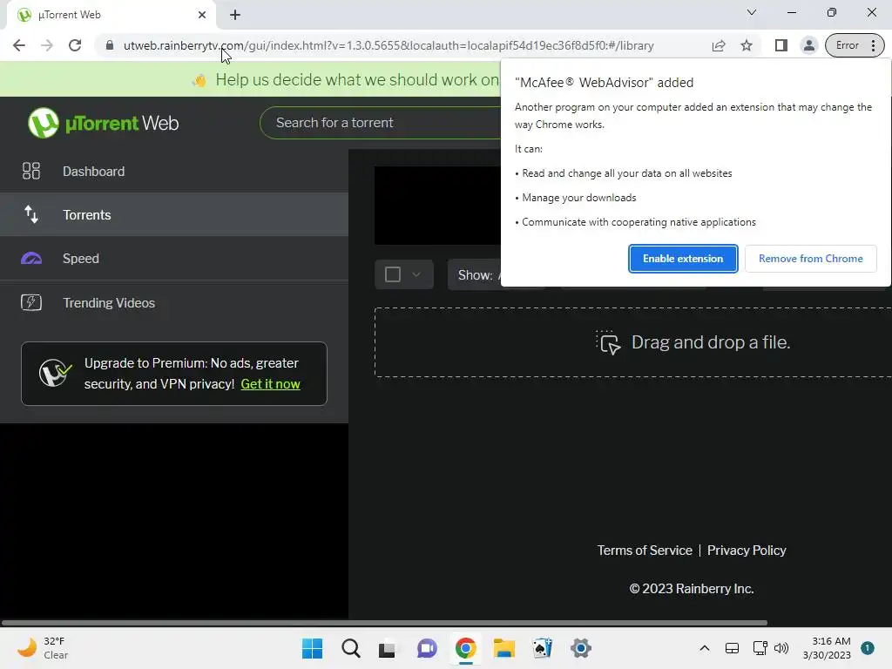Click the µTorrent Web logo

[x=103, y=123]
